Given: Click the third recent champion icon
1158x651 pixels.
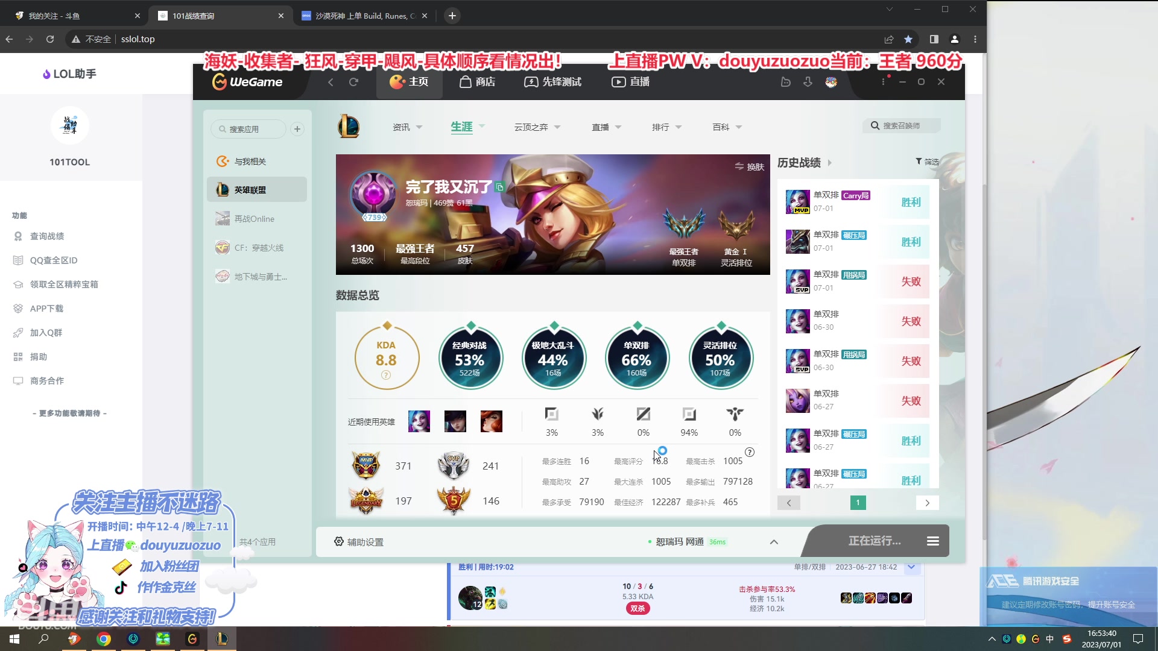Looking at the screenshot, I should [x=492, y=421].
